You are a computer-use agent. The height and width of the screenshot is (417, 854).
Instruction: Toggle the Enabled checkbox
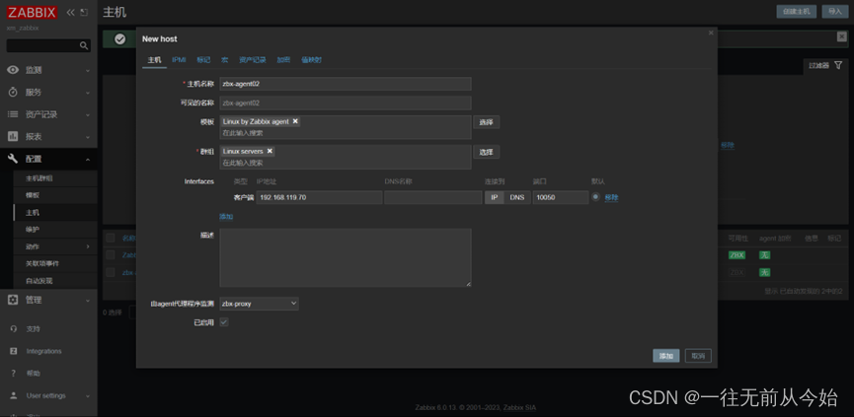(x=224, y=322)
